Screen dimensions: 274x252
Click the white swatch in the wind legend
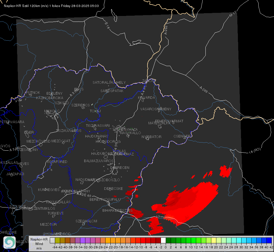pyautogui.click(x=163, y=241)
